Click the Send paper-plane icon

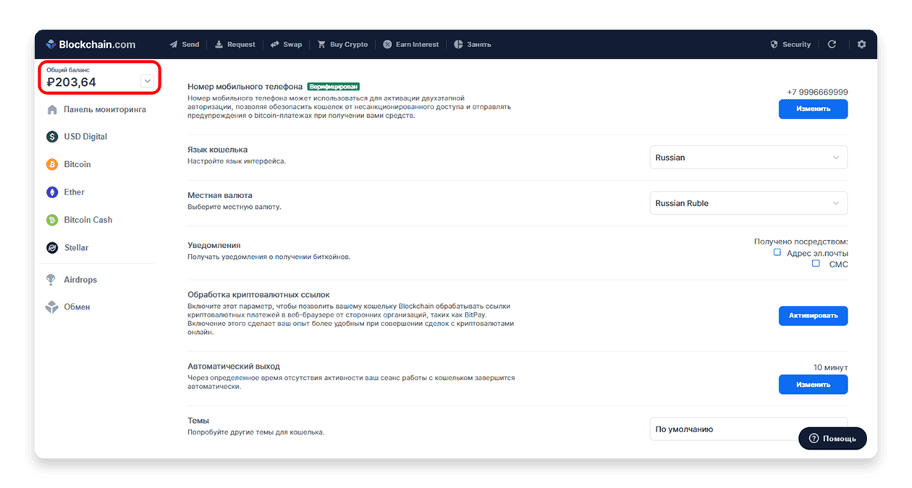174,44
